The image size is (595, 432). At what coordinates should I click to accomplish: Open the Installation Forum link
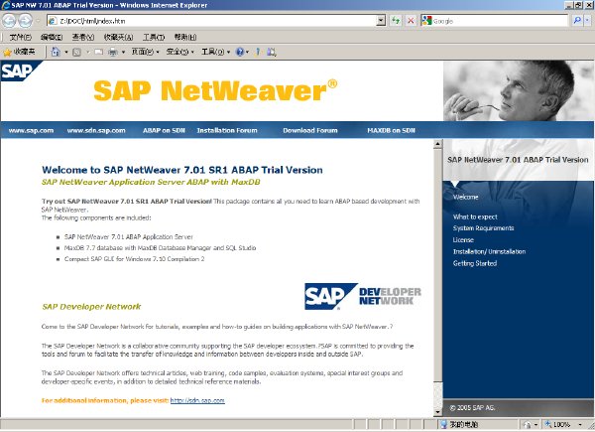click(x=227, y=130)
